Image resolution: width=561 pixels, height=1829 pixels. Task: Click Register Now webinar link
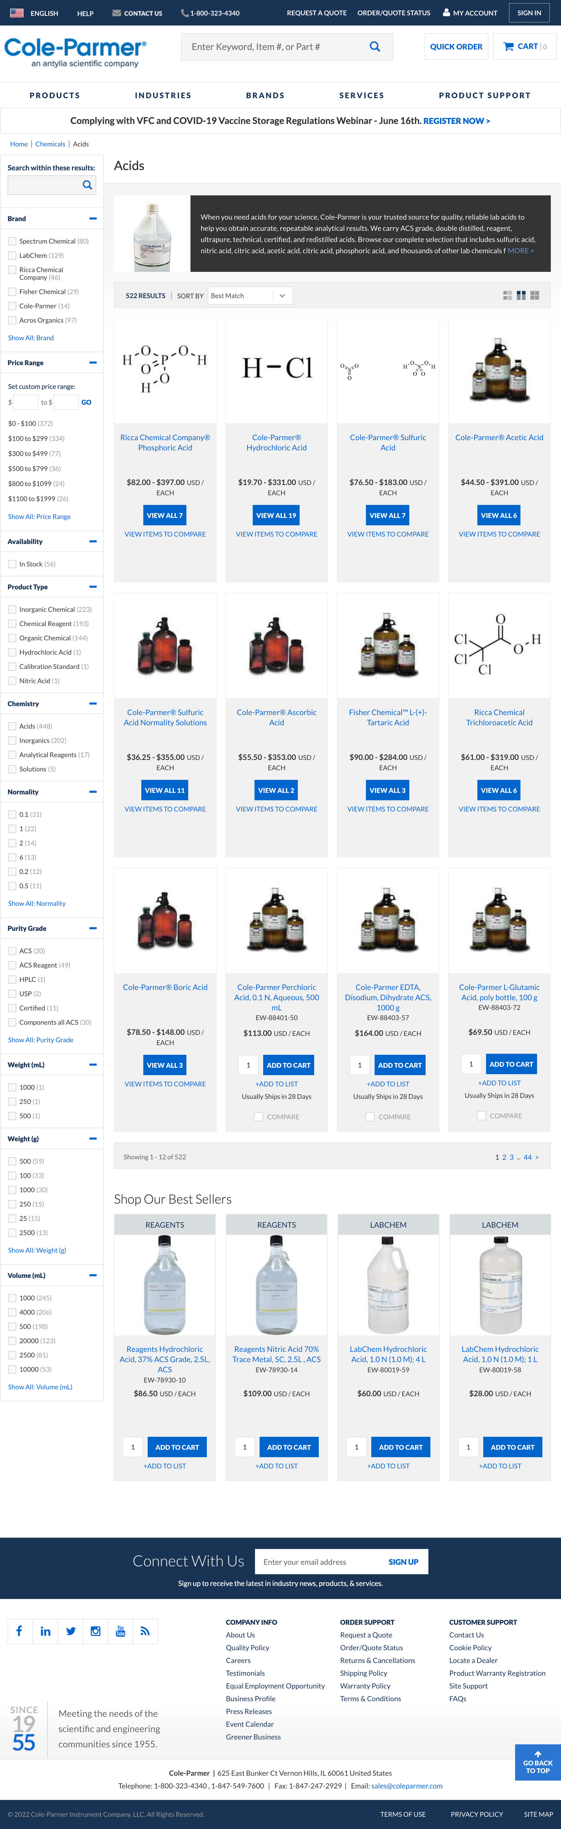pyautogui.click(x=457, y=121)
